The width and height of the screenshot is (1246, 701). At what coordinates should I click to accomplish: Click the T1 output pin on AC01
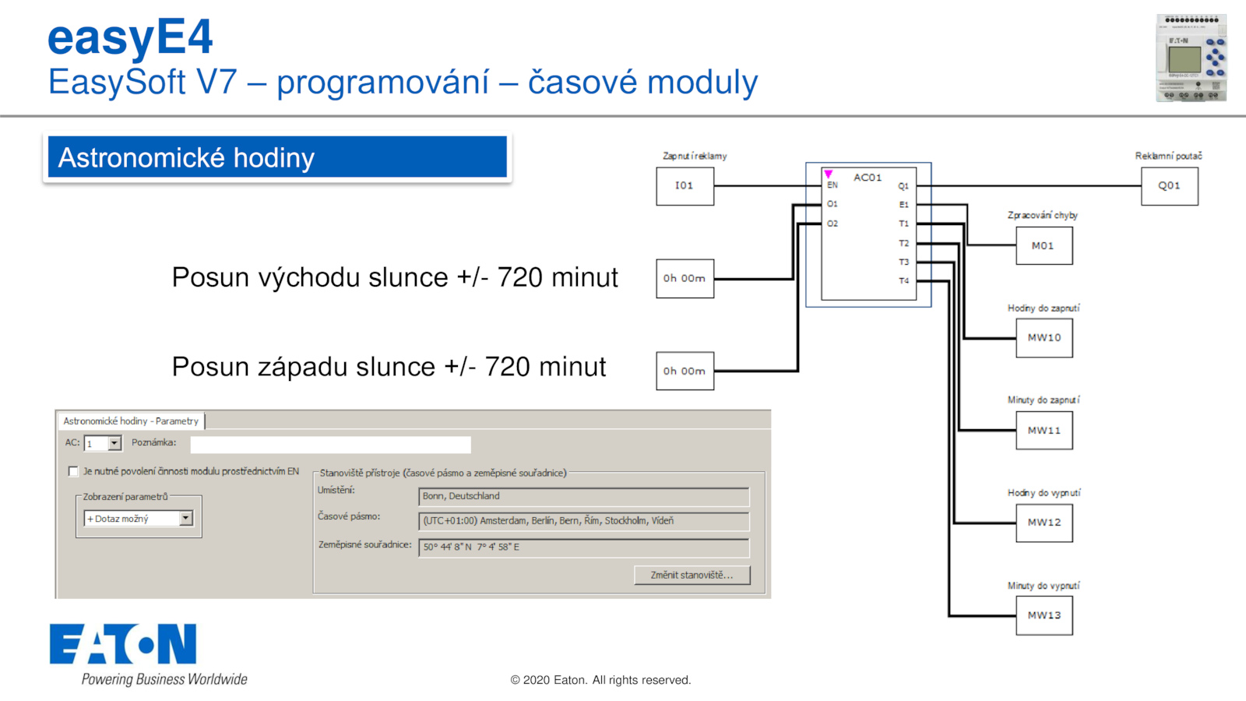(x=904, y=224)
